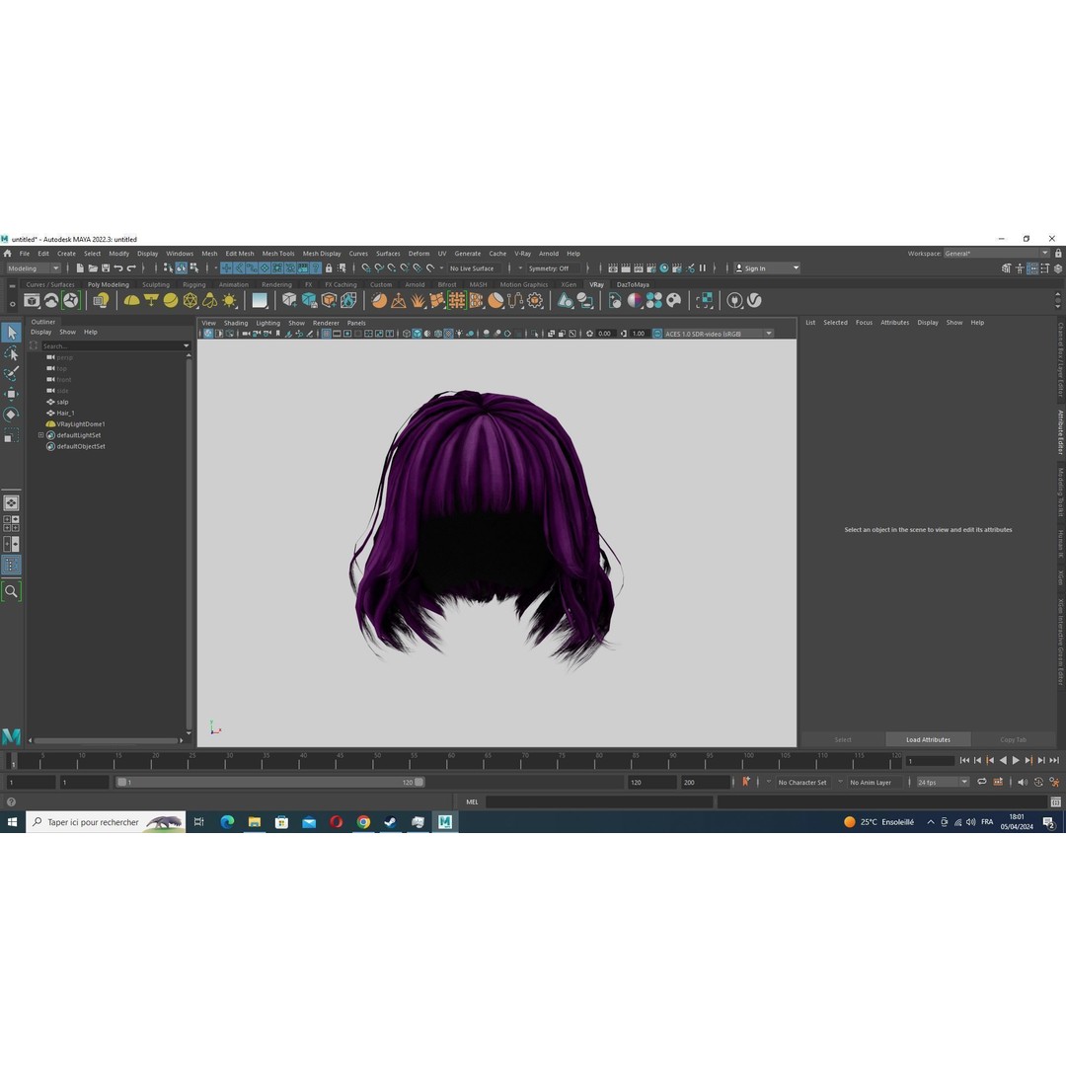Click the MEL command language label
1066x1066 pixels.
pyautogui.click(x=472, y=802)
